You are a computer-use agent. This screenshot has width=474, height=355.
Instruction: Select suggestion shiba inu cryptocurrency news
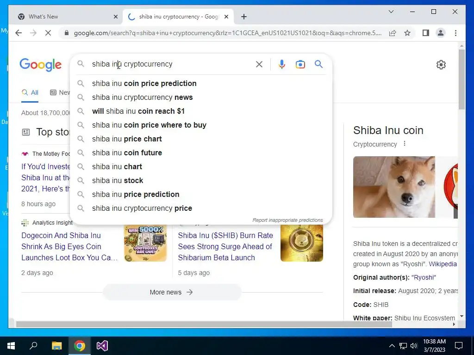click(x=201, y=97)
